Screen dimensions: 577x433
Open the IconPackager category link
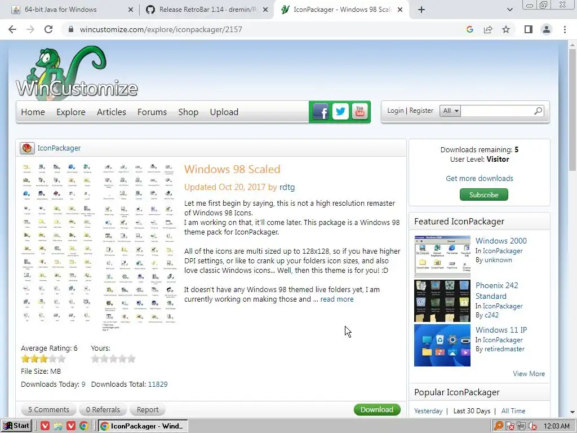59,148
